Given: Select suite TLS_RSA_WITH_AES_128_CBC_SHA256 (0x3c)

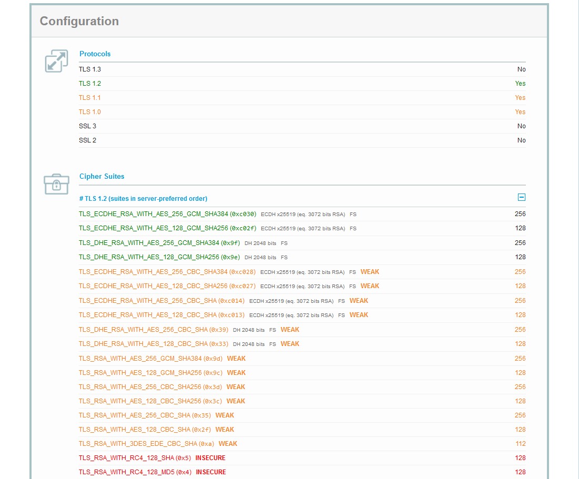Looking at the screenshot, I should click(x=150, y=401).
